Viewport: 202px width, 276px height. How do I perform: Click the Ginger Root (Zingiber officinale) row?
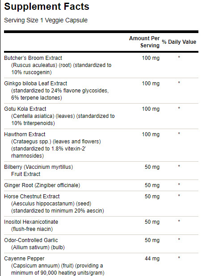point(101,185)
